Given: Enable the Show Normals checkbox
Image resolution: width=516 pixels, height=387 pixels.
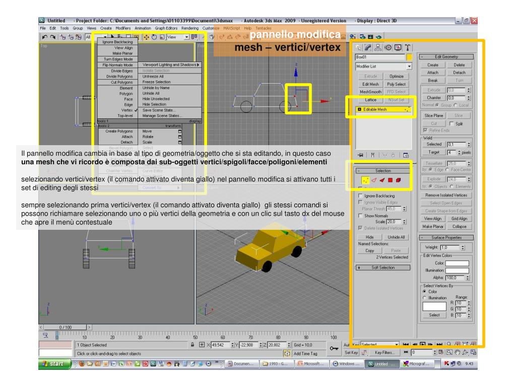Looking at the screenshot, I should pos(360,216).
